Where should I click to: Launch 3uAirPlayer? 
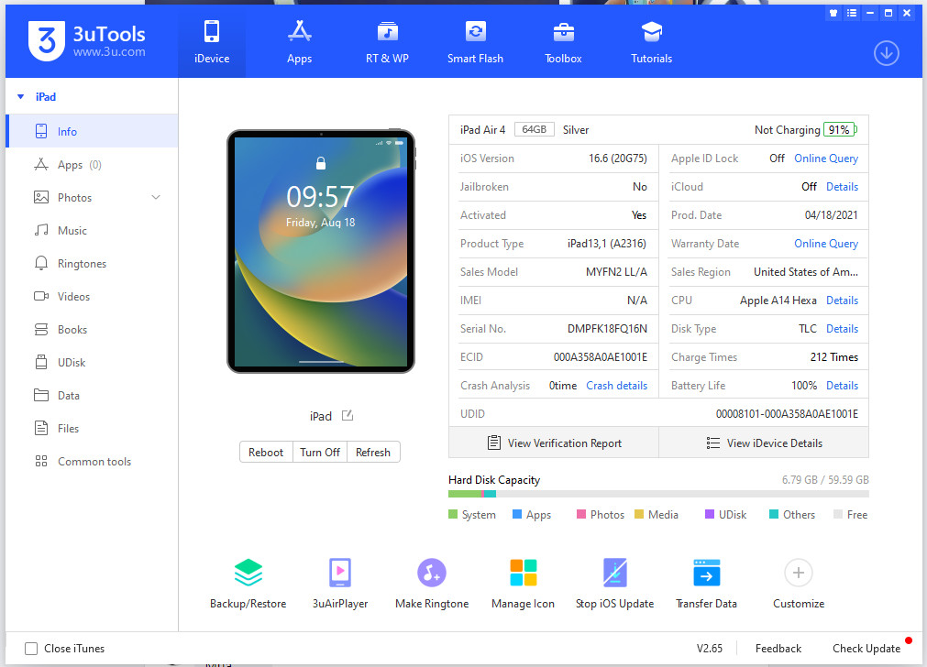pyautogui.click(x=340, y=584)
